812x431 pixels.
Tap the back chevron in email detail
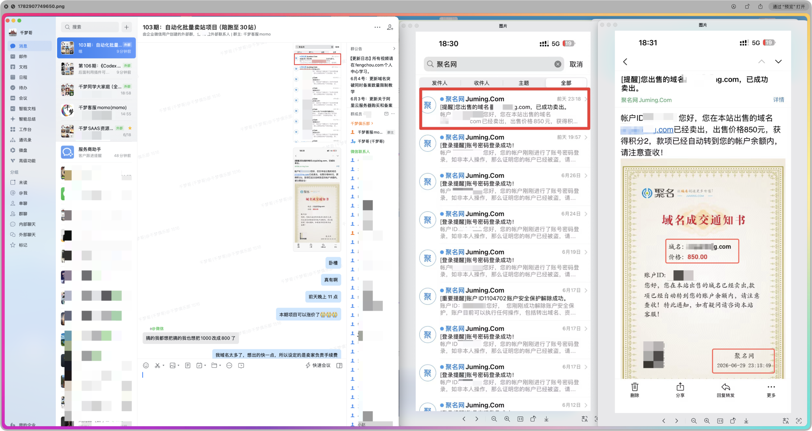coord(625,62)
